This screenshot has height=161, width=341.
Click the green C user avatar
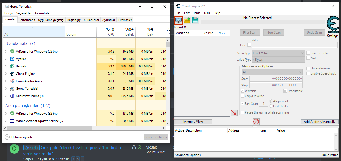14,149
